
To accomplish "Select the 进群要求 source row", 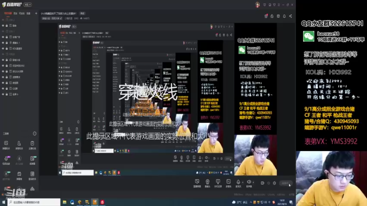I will pyautogui.click(x=19, y=77).
